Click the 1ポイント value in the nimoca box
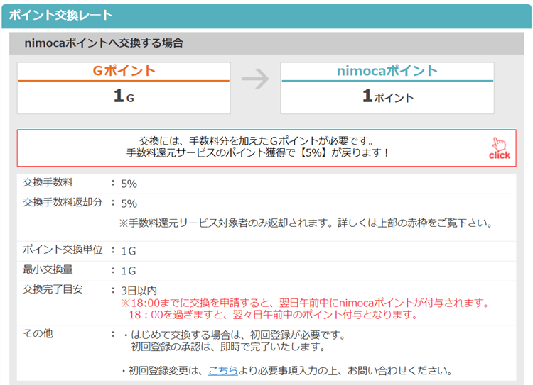Image resolution: width=533 pixels, height=385 pixels. pyautogui.click(x=387, y=95)
